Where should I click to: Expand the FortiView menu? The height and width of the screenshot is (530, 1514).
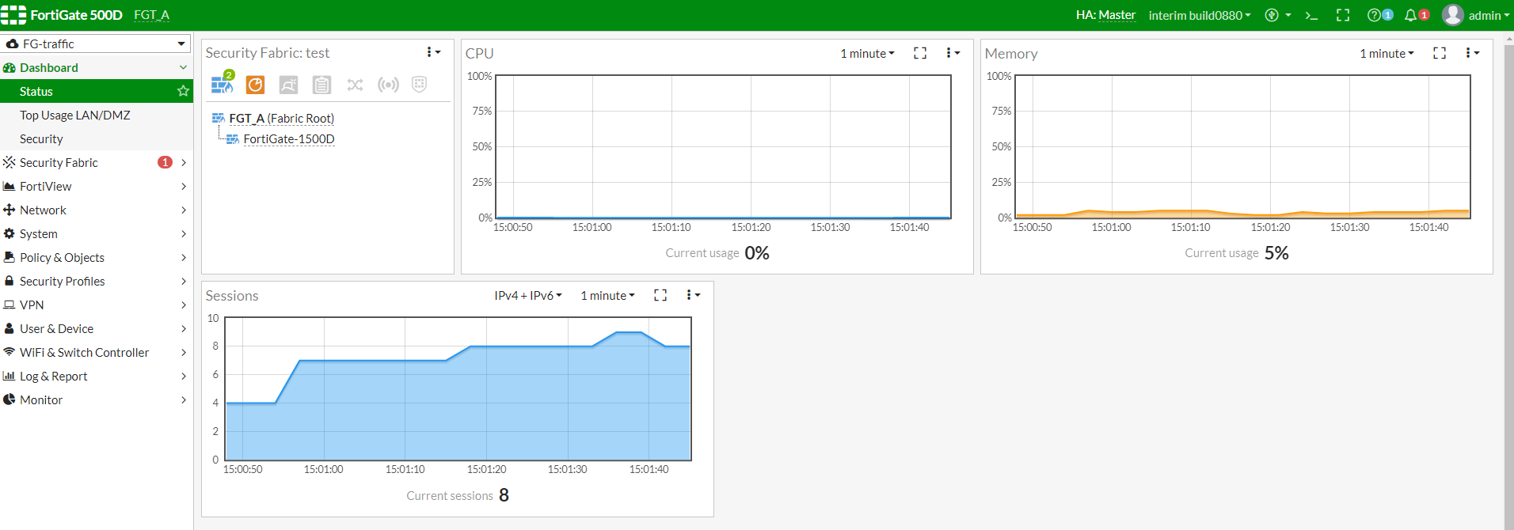tap(96, 186)
